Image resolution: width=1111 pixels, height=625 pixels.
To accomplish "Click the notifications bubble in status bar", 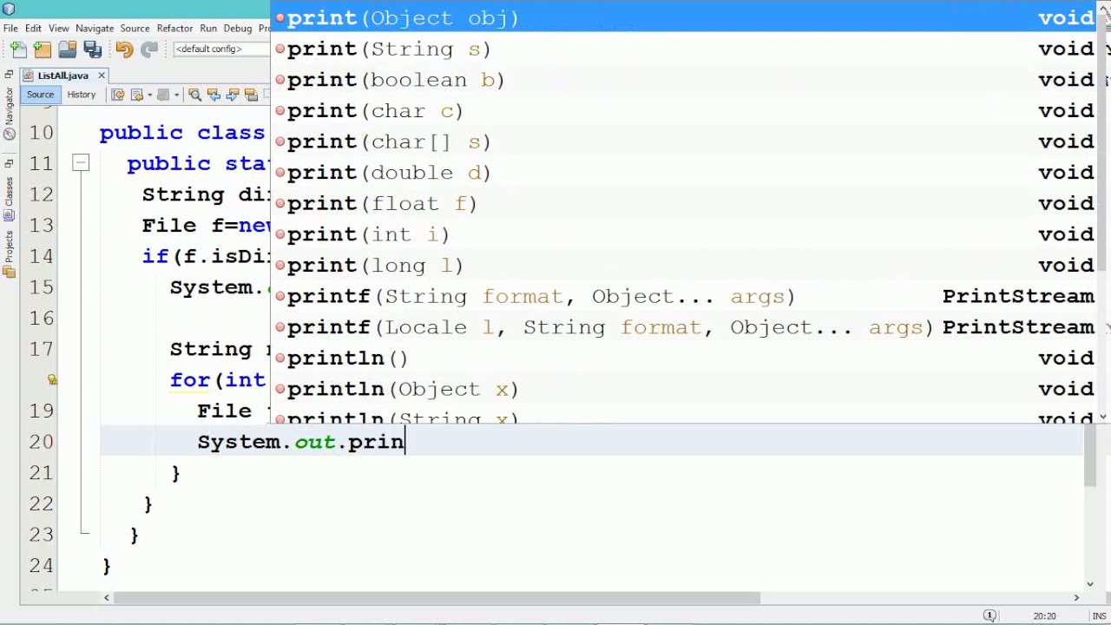I will 989,615.
